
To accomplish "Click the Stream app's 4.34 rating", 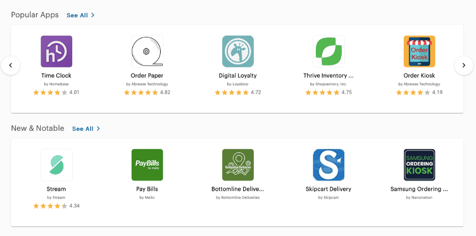I will [56, 206].
